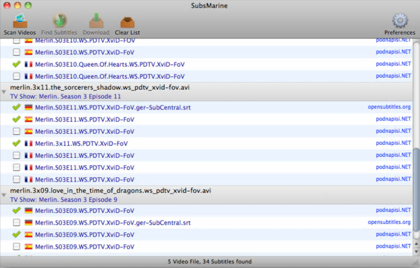Select the merlin.3x11.the_sorcerers_shadow file name
The image size is (420, 268).
pos(100,88)
